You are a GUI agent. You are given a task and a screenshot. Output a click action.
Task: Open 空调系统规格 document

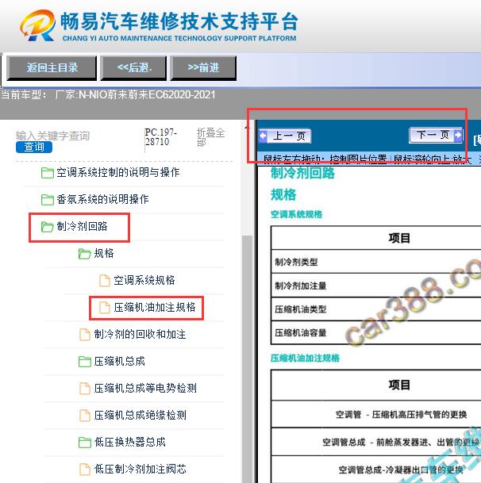144,280
